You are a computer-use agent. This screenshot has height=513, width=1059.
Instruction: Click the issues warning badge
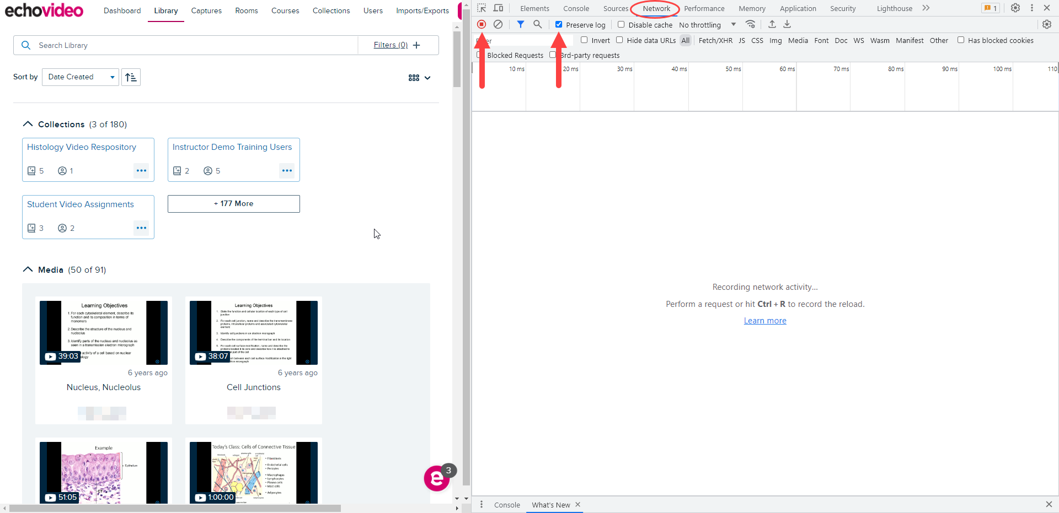pos(991,8)
